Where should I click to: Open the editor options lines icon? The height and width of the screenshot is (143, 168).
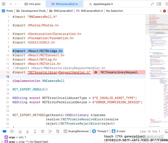coord(159,4)
